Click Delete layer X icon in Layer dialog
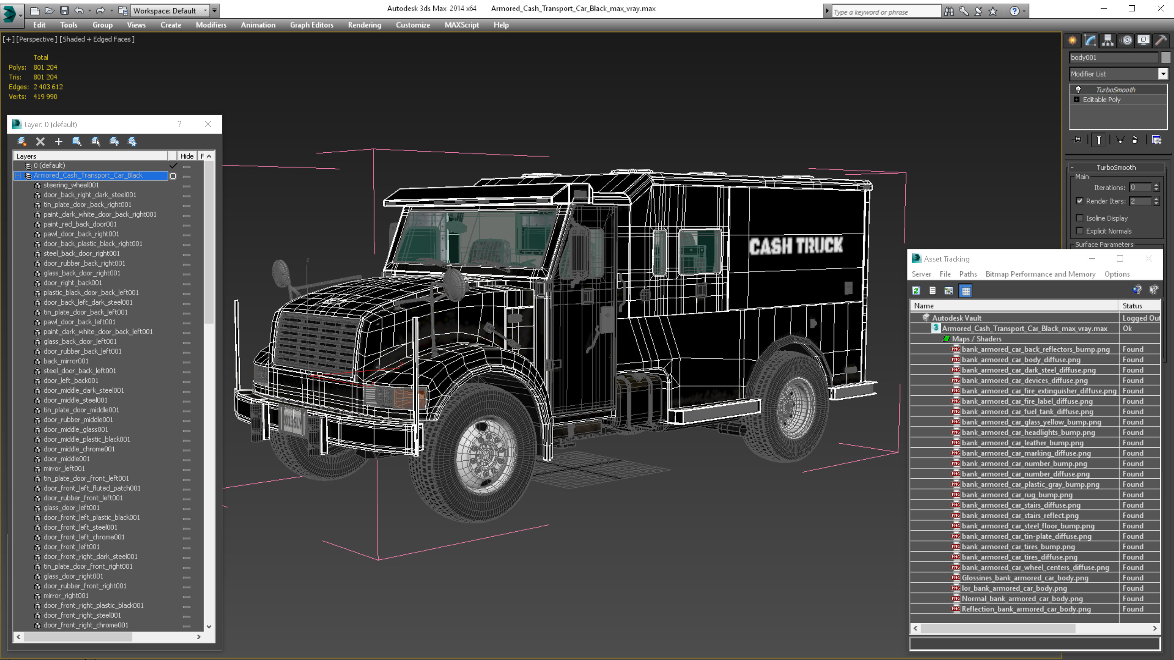 40,141
